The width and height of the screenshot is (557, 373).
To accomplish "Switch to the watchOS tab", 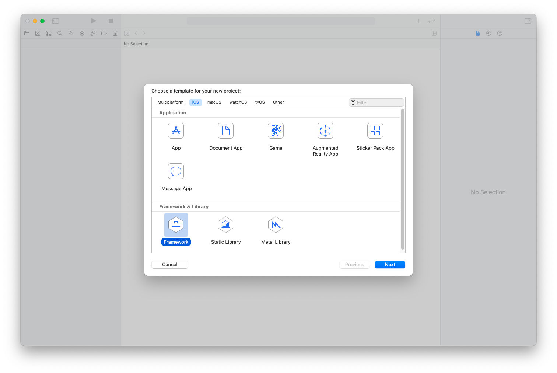I will pos(238,102).
